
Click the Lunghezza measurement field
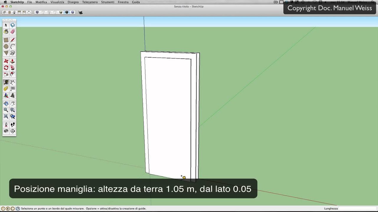(x=357, y=208)
